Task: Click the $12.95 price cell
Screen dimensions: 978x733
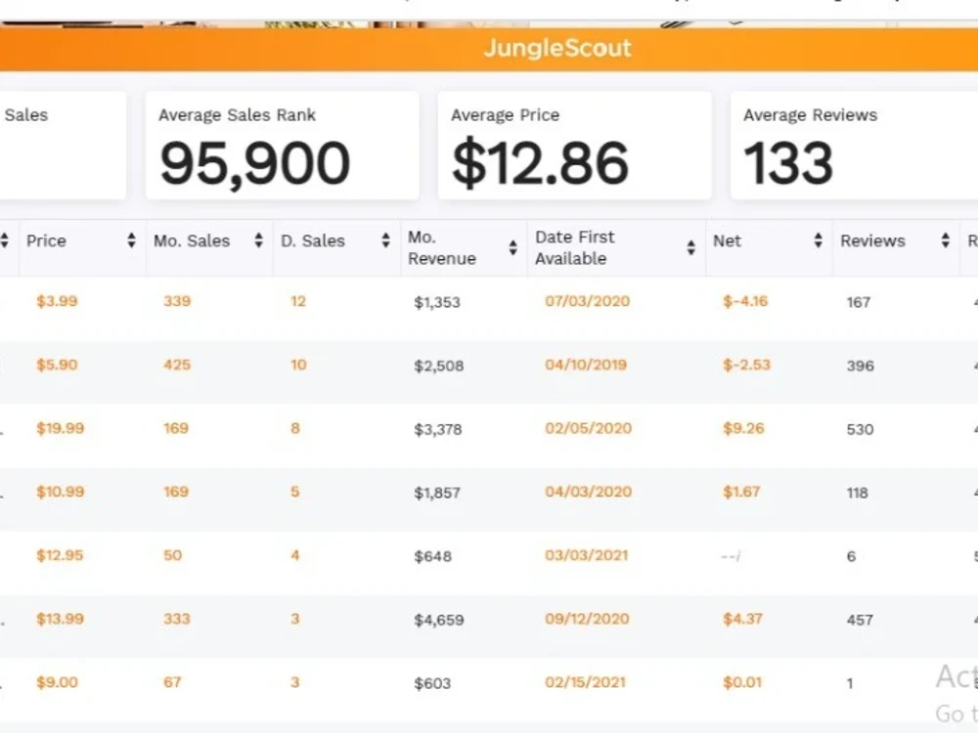Action: [x=60, y=555]
